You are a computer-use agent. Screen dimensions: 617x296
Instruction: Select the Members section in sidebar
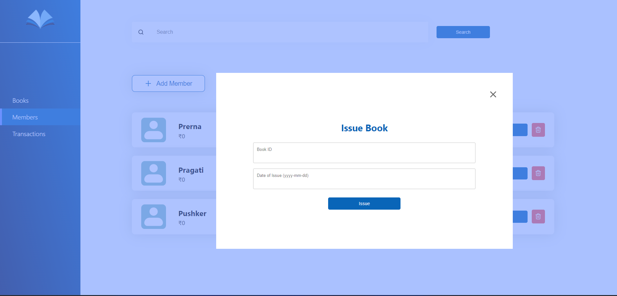[x=25, y=117]
